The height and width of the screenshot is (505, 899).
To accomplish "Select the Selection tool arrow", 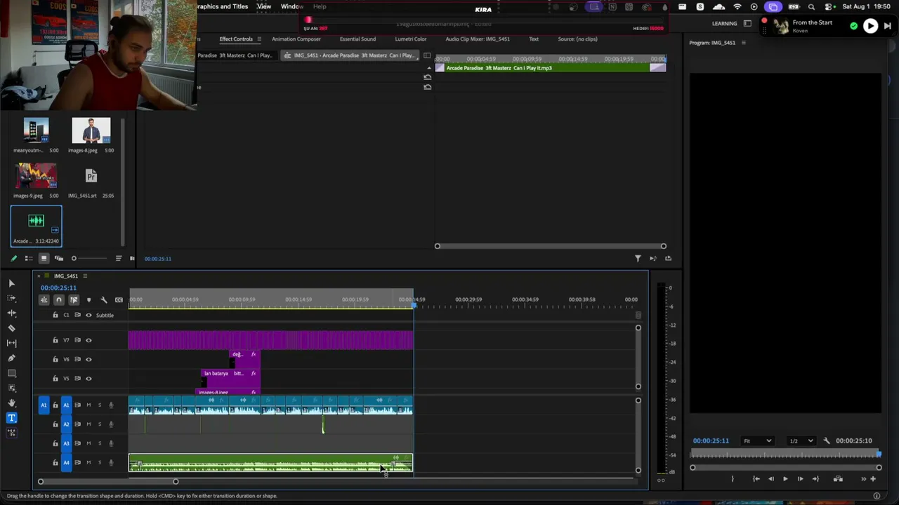I will [11, 283].
